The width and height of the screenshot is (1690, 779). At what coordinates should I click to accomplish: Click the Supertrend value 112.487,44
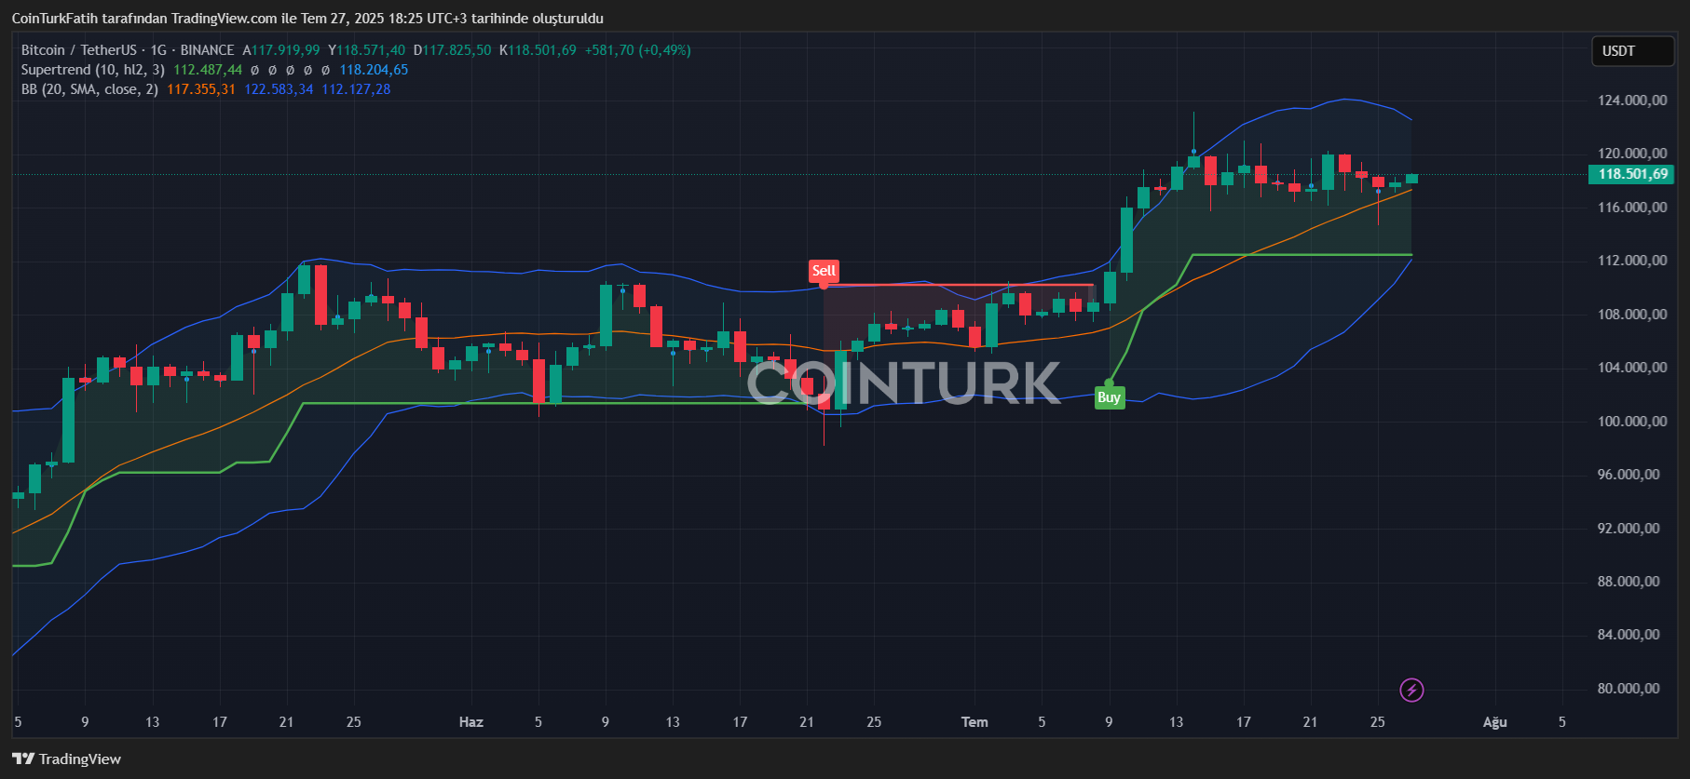[208, 70]
